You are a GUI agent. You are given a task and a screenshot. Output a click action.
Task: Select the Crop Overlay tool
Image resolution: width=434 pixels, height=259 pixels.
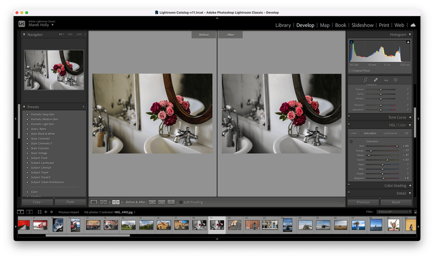point(366,80)
